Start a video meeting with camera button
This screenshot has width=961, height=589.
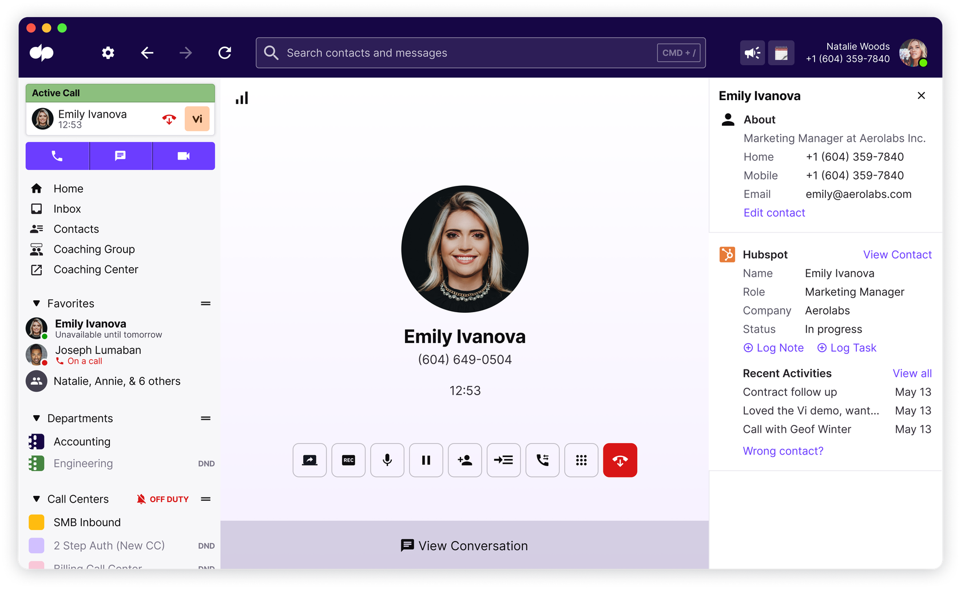point(184,156)
